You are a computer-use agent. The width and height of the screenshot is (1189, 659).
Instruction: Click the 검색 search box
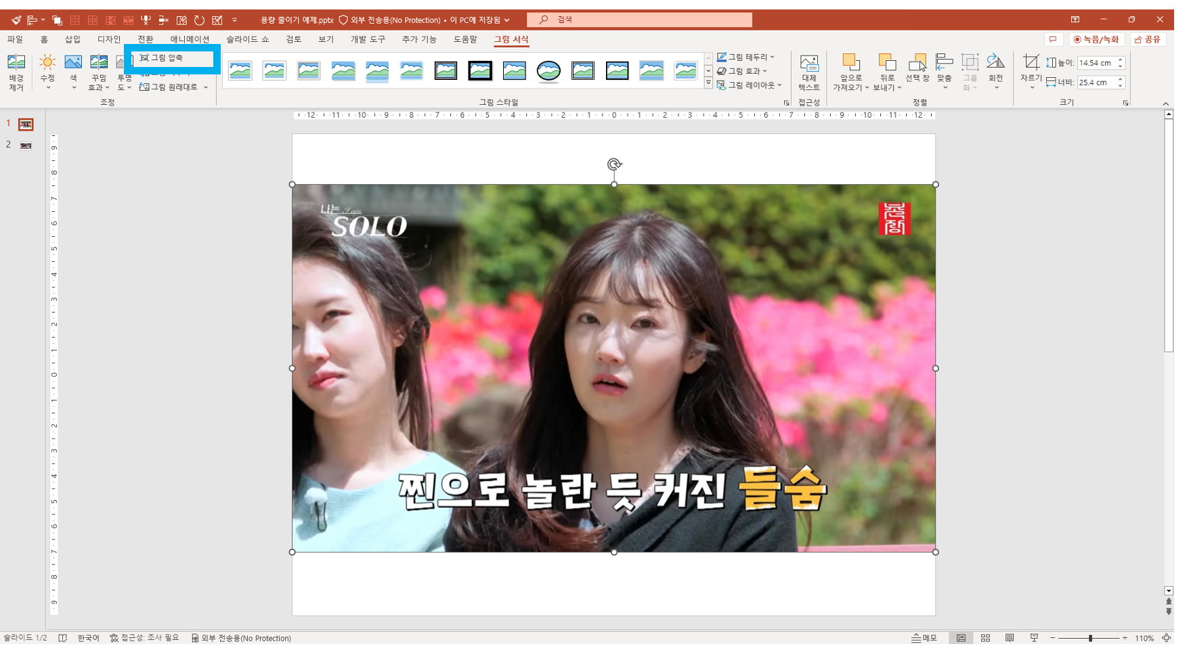point(639,20)
